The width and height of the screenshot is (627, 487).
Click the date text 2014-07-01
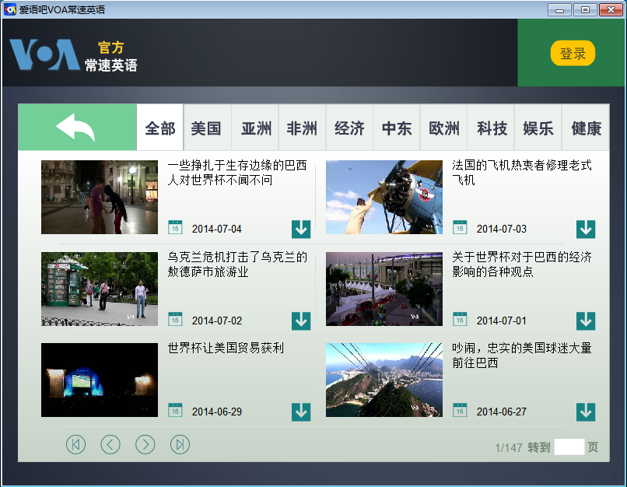(x=502, y=321)
